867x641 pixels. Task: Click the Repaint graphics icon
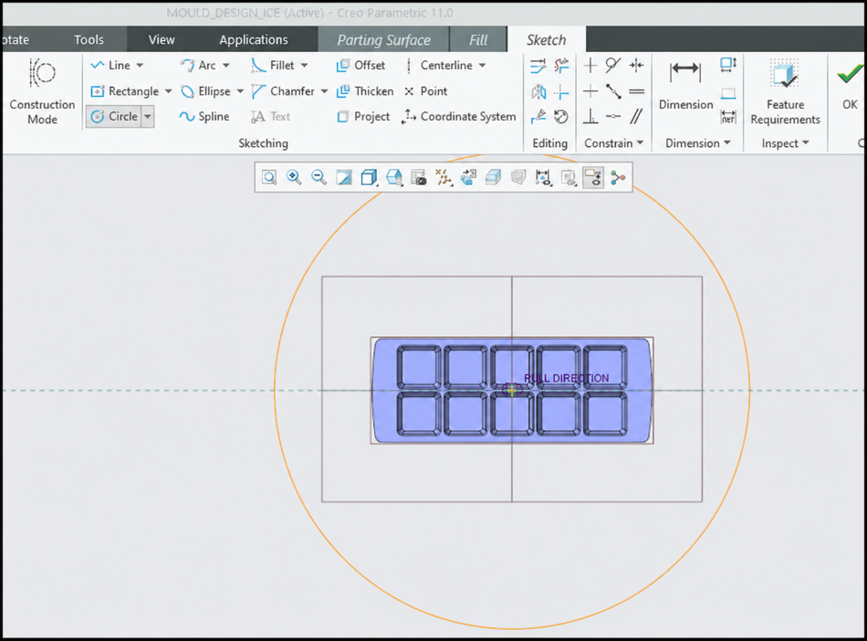(344, 177)
